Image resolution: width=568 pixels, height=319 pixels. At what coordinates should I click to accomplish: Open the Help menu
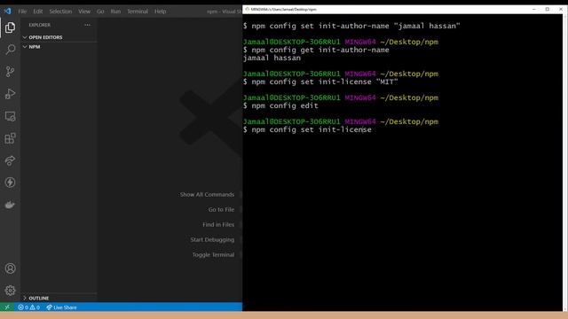click(160, 12)
